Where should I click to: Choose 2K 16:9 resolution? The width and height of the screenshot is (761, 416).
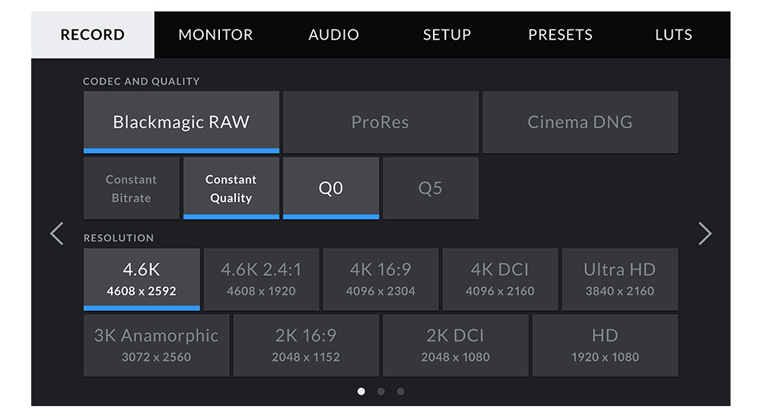coord(306,345)
